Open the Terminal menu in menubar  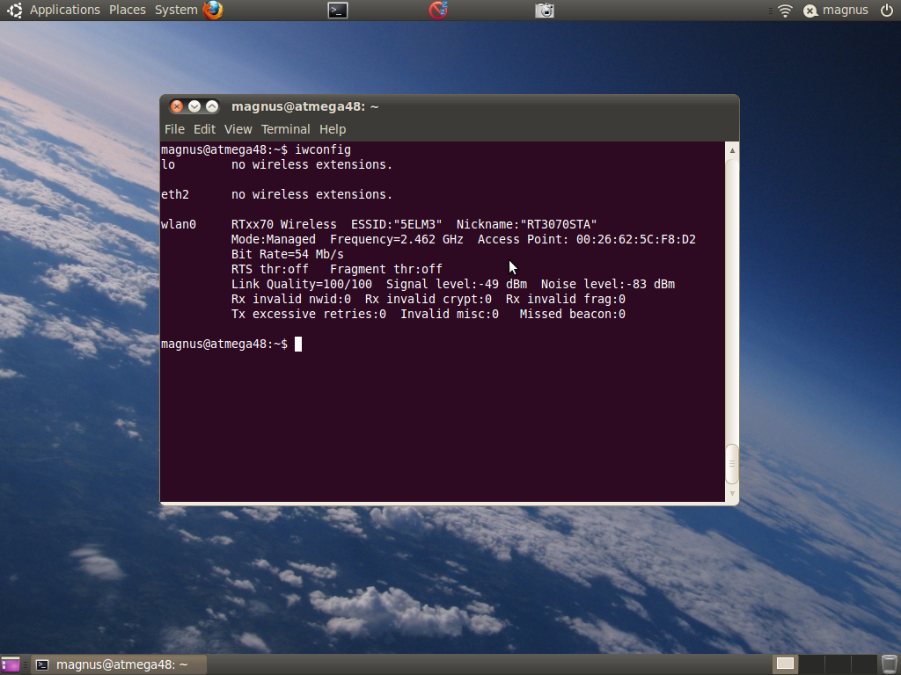tap(286, 129)
